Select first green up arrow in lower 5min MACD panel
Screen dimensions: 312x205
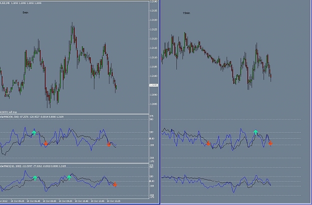35,178
